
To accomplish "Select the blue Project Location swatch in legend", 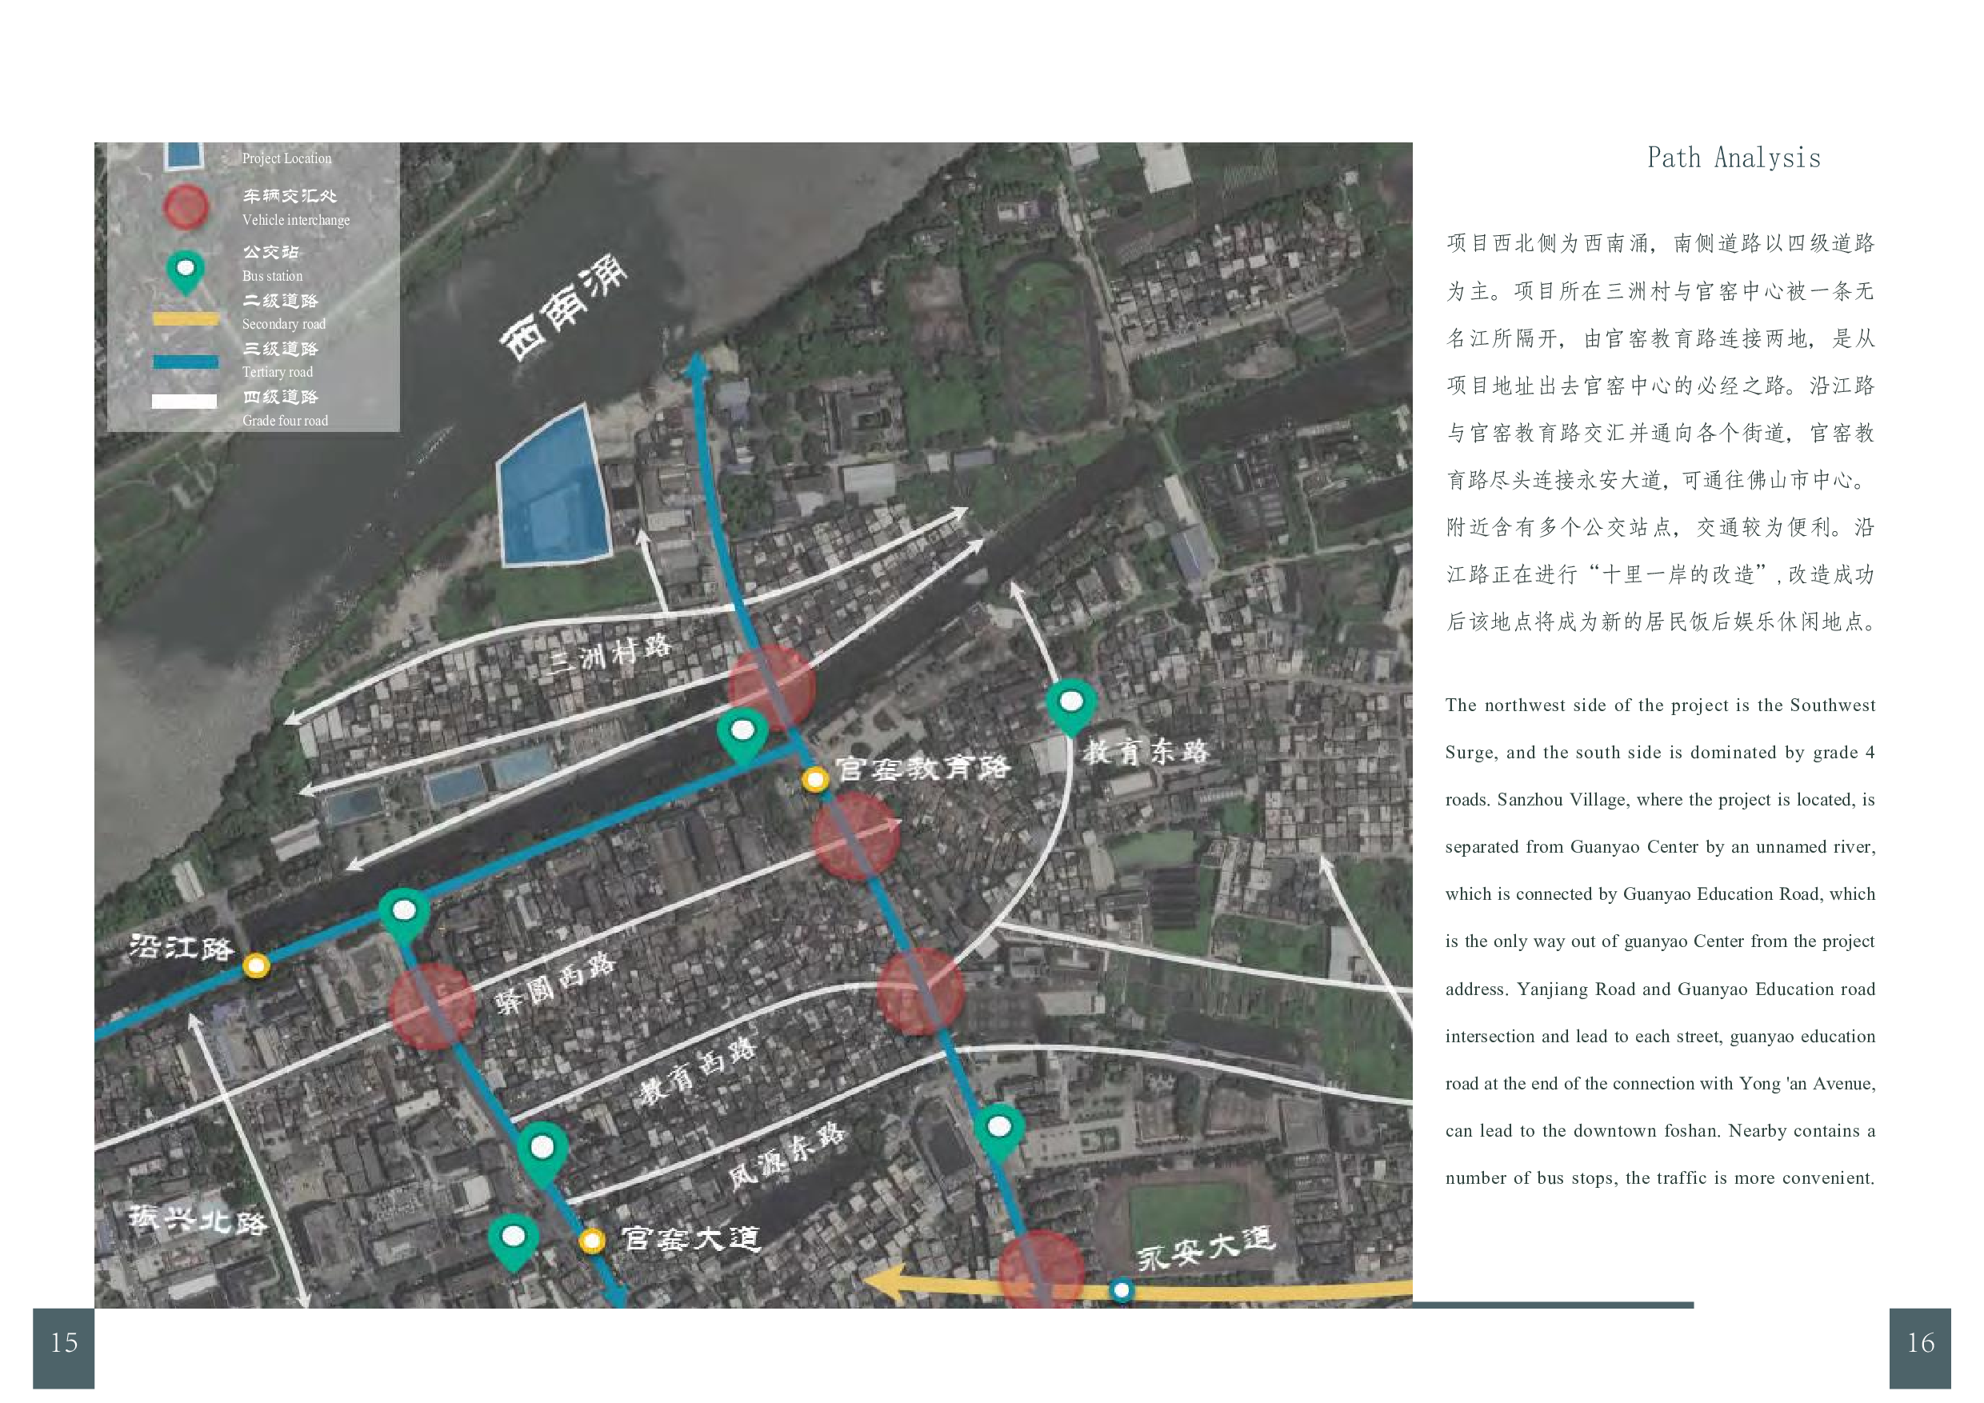I will coord(183,154).
